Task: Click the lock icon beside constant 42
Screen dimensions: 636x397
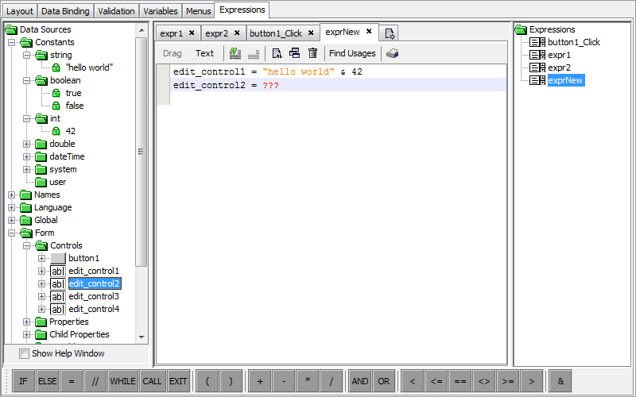Action: click(x=56, y=131)
